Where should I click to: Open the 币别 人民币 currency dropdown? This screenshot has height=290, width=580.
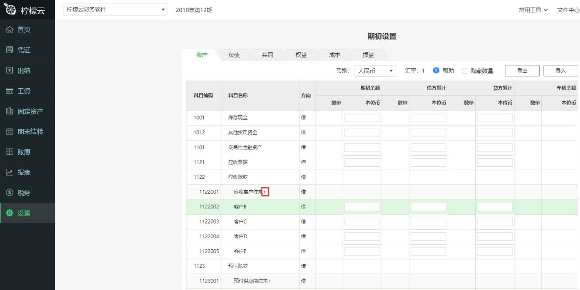pos(375,71)
